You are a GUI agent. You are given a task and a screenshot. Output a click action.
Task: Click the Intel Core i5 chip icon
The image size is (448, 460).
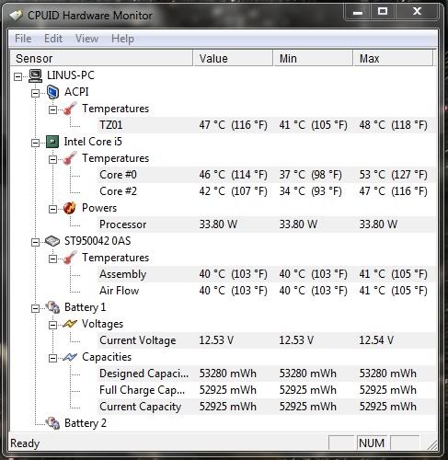tap(52, 142)
